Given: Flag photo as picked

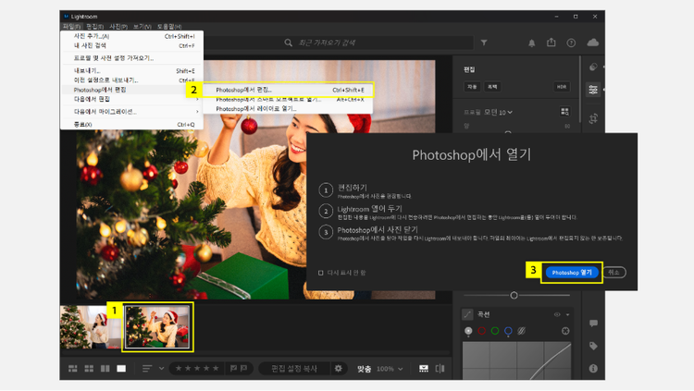Looking at the screenshot, I should [x=234, y=369].
